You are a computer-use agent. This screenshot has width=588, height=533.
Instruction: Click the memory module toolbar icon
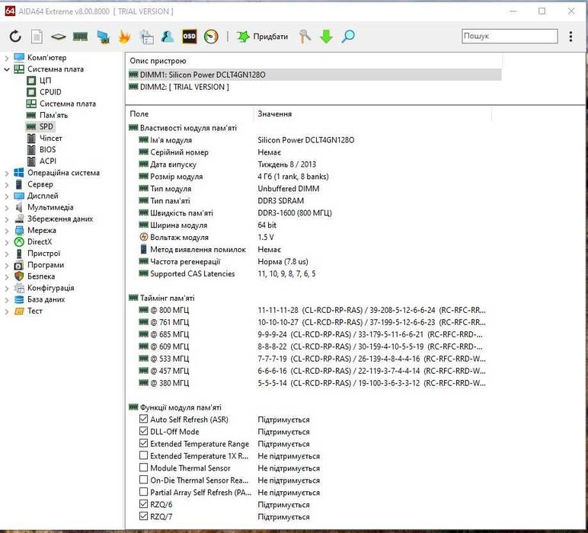tap(80, 37)
